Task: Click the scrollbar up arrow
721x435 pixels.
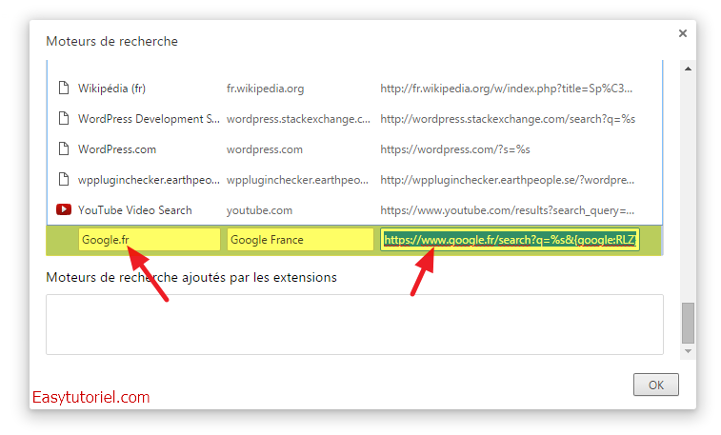Action: [x=688, y=69]
